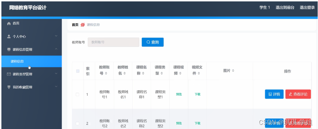Click cell 课程类型1
The width and height of the screenshot is (318, 129).
coord(161,95)
